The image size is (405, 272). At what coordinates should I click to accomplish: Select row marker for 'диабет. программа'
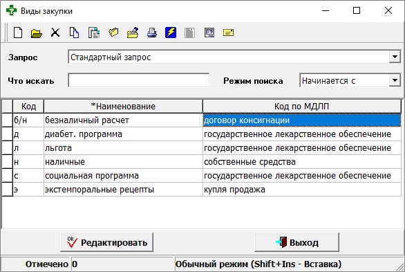[x=7, y=134]
